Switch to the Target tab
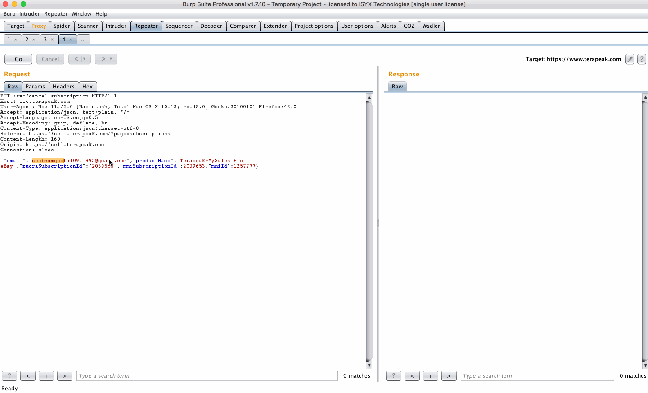The image size is (648, 393). coord(16,26)
